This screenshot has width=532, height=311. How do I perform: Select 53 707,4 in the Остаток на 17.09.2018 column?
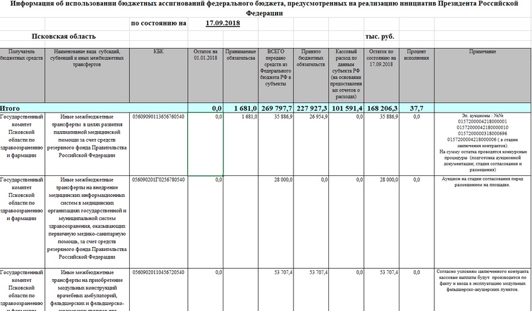[x=381, y=290]
